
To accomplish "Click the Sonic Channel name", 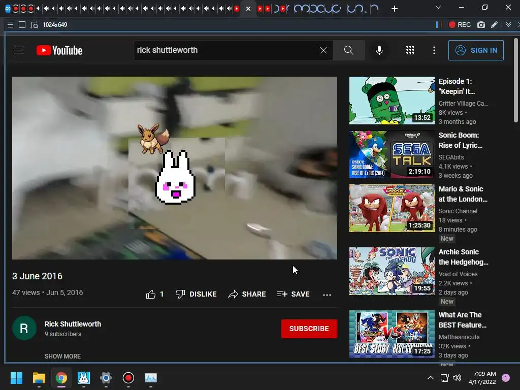I will point(458,211).
